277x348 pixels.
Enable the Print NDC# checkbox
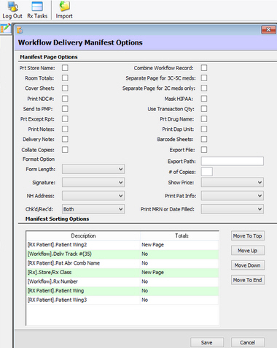pos(65,99)
